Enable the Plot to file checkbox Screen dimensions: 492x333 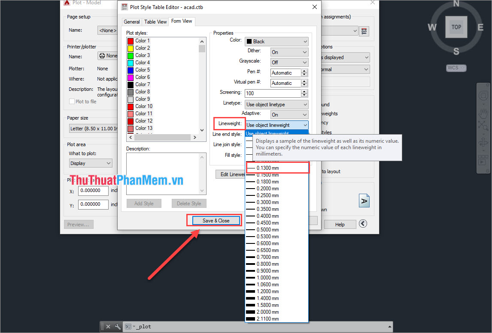(72, 101)
